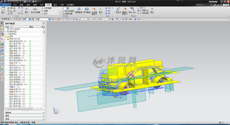Screen dimensions: 230x125
Task: Uncheck the 体 (19) feature checkbox
Action: 10,87
